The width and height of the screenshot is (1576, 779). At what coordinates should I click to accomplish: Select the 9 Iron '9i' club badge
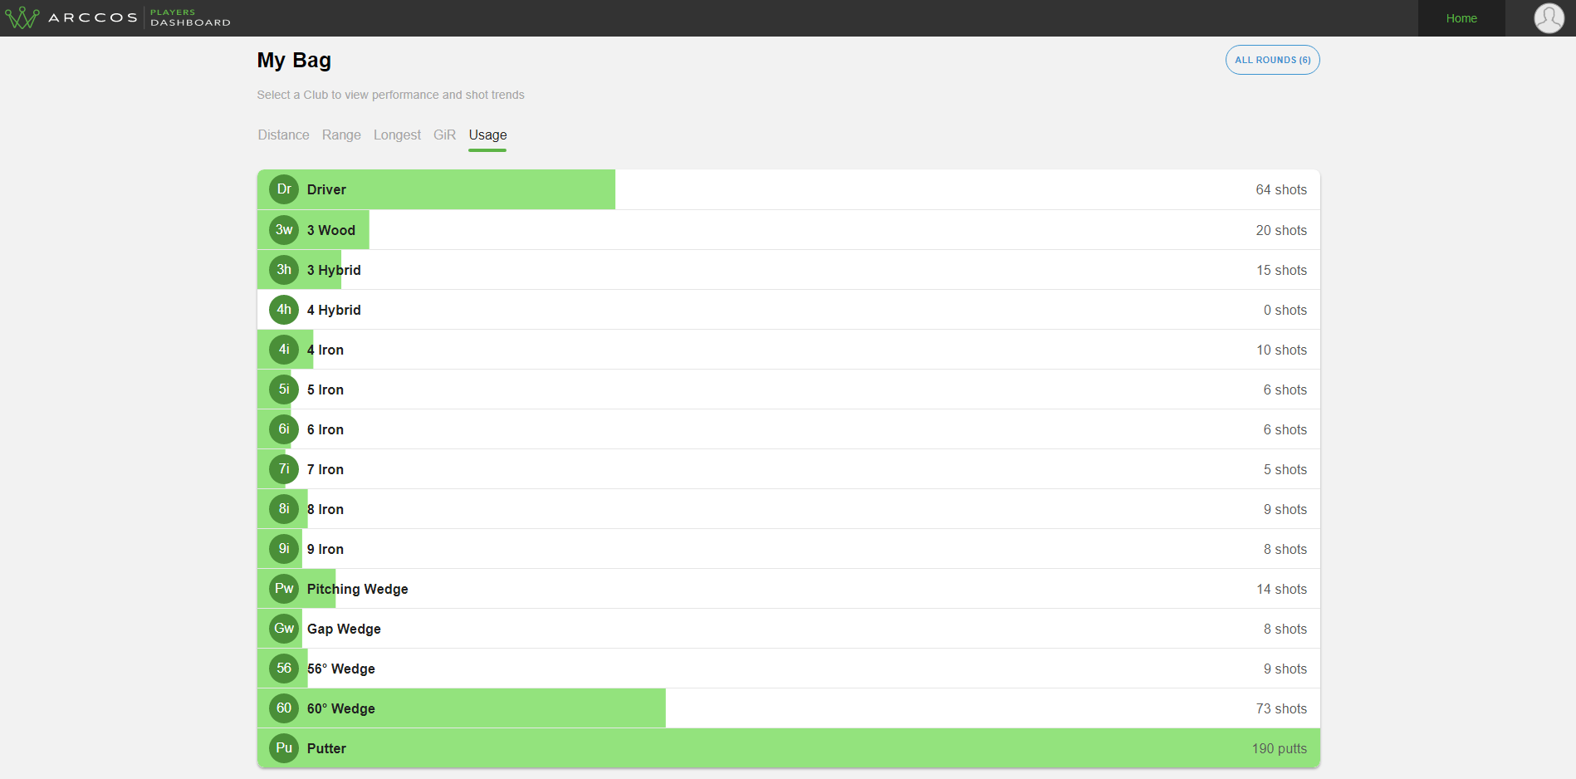284,549
